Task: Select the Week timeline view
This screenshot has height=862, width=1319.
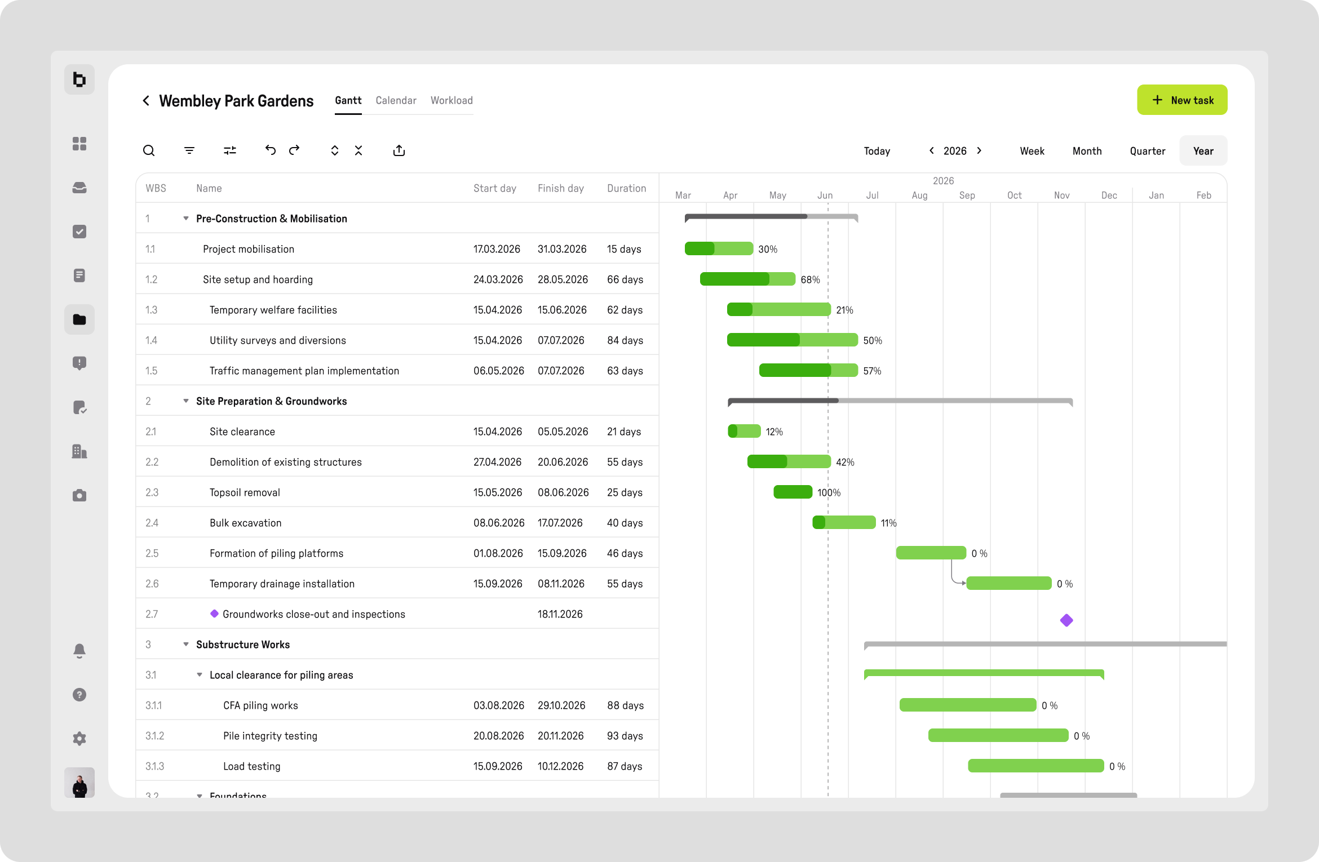Action: (1032, 151)
